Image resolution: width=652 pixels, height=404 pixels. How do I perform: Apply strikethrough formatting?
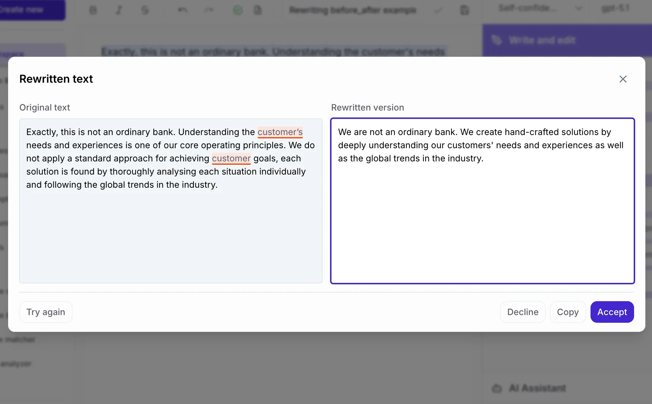coord(145,10)
